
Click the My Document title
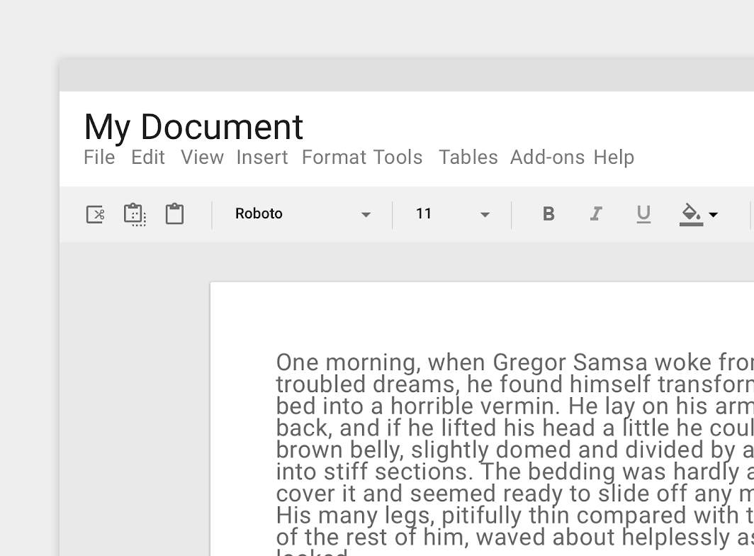pyautogui.click(x=193, y=127)
